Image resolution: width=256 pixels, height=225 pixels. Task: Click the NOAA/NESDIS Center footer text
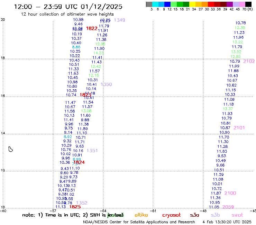(x=139, y=222)
